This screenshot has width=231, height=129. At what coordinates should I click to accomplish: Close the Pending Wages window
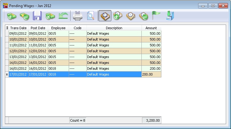223,6
